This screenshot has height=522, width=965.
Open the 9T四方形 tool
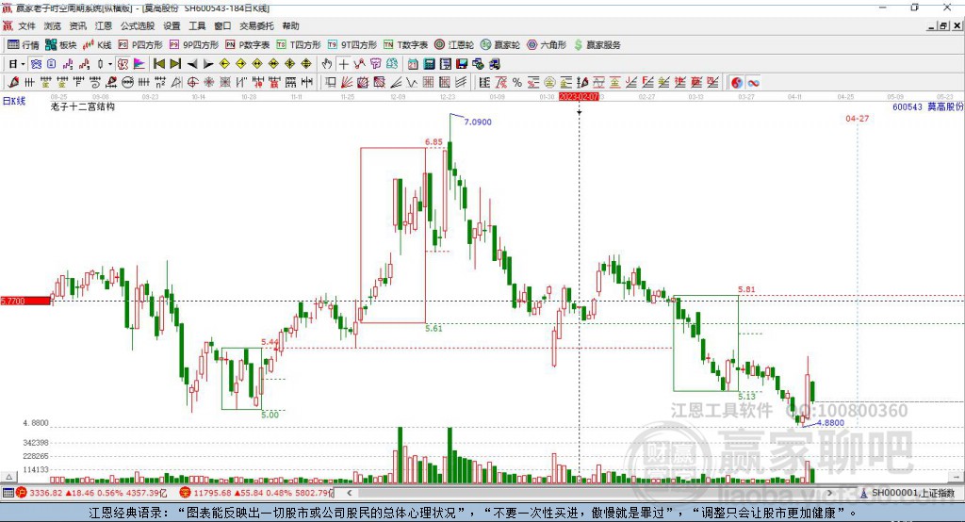pos(352,45)
